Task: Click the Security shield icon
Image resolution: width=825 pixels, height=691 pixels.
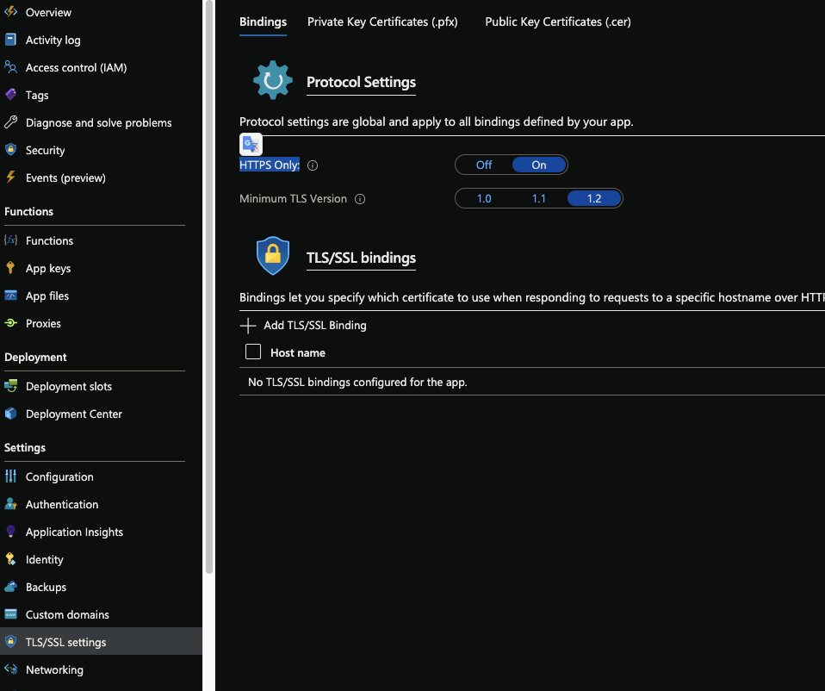Action: (x=10, y=149)
